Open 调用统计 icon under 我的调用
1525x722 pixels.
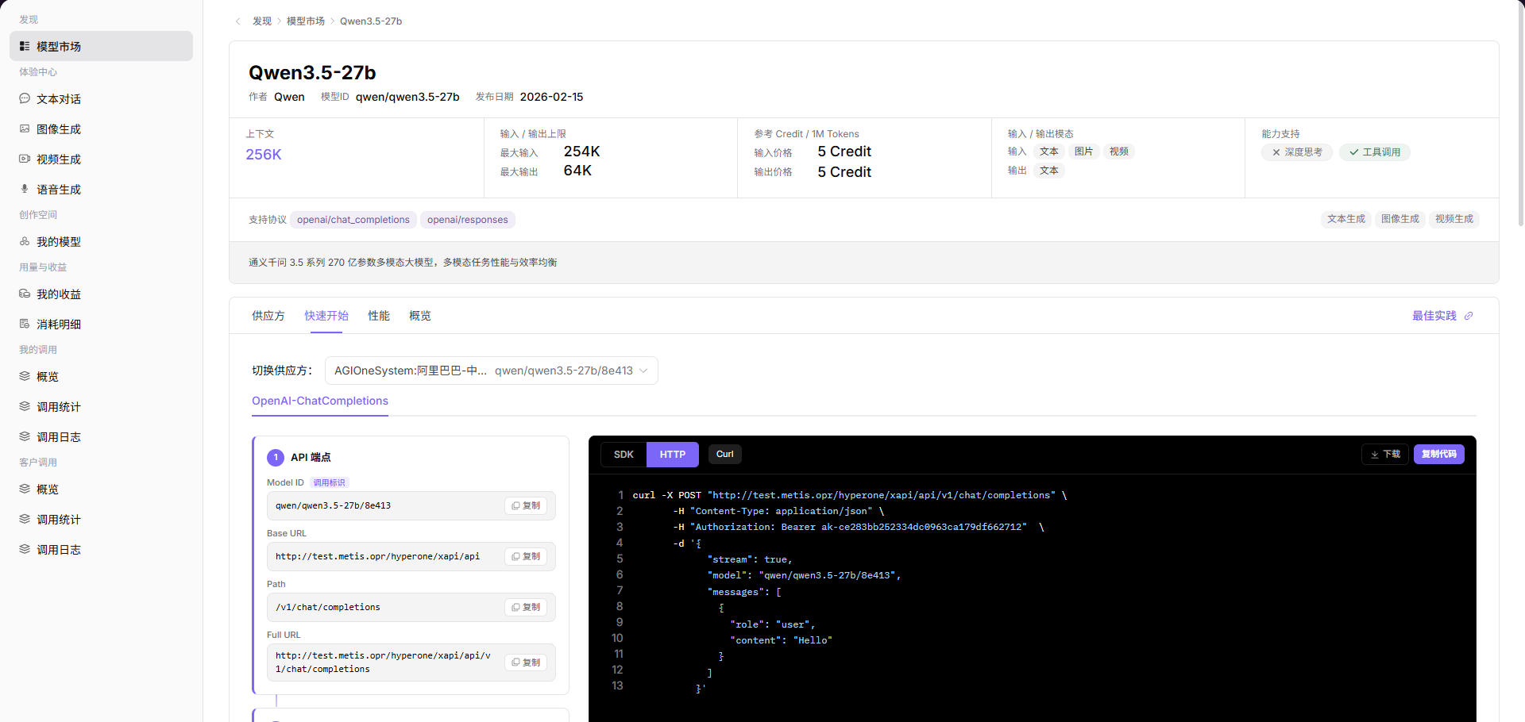[x=25, y=406]
